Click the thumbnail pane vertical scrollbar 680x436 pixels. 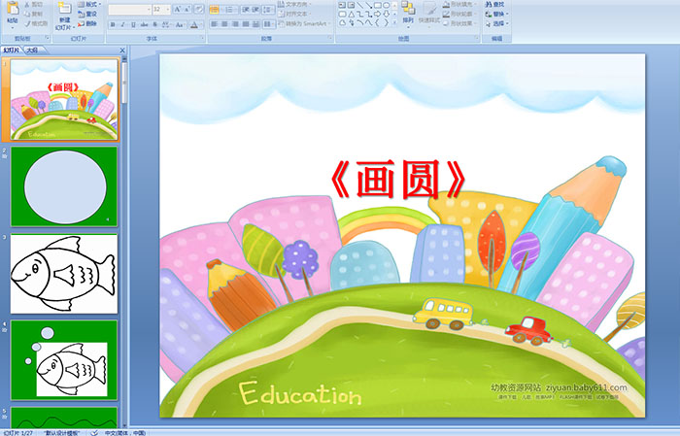(124, 243)
